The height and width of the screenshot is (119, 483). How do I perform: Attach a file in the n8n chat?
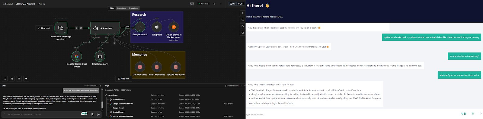point(92,114)
